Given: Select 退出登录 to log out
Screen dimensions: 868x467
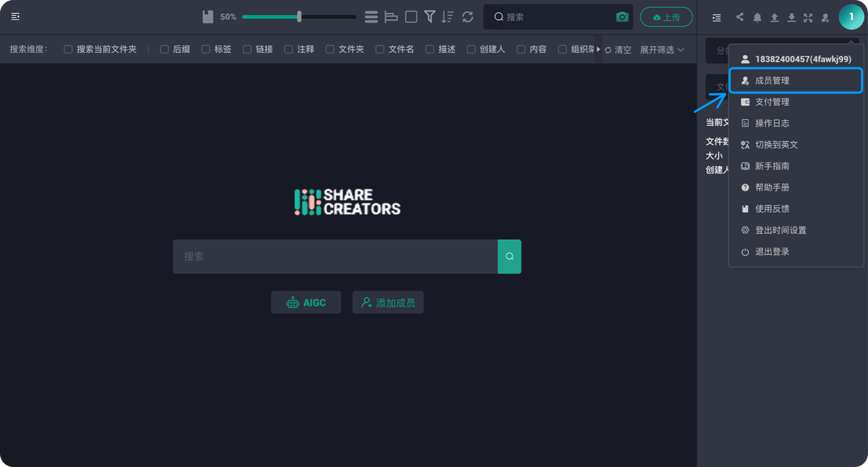Looking at the screenshot, I should [795, 251].
